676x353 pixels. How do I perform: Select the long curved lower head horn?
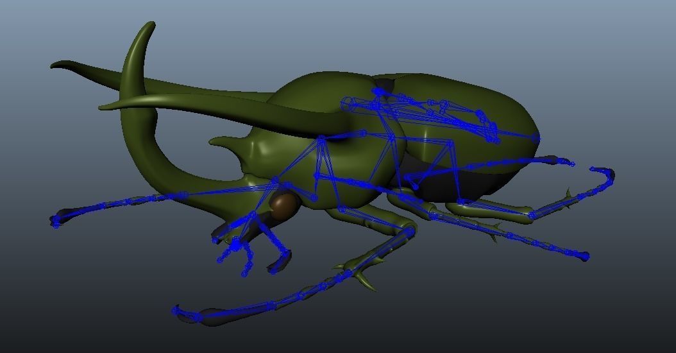coord(137,130)
